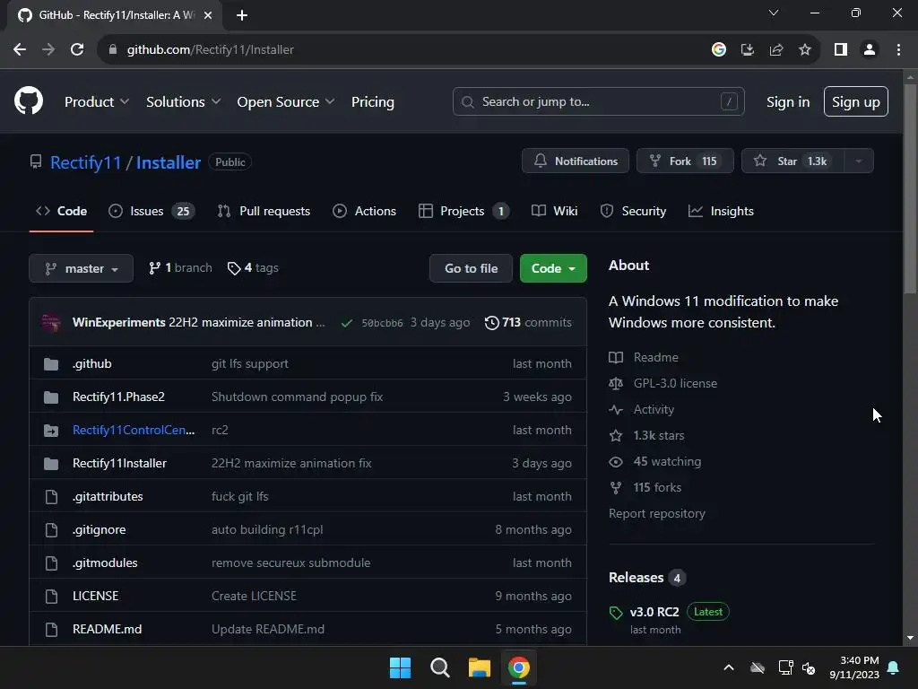Switch to the Insights tab
The height and width of the screenshot is (689, 918).
(722, 211)
